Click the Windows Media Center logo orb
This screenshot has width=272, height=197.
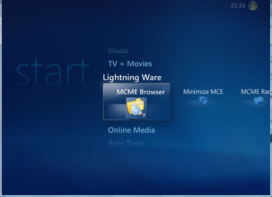click(253, 6)
